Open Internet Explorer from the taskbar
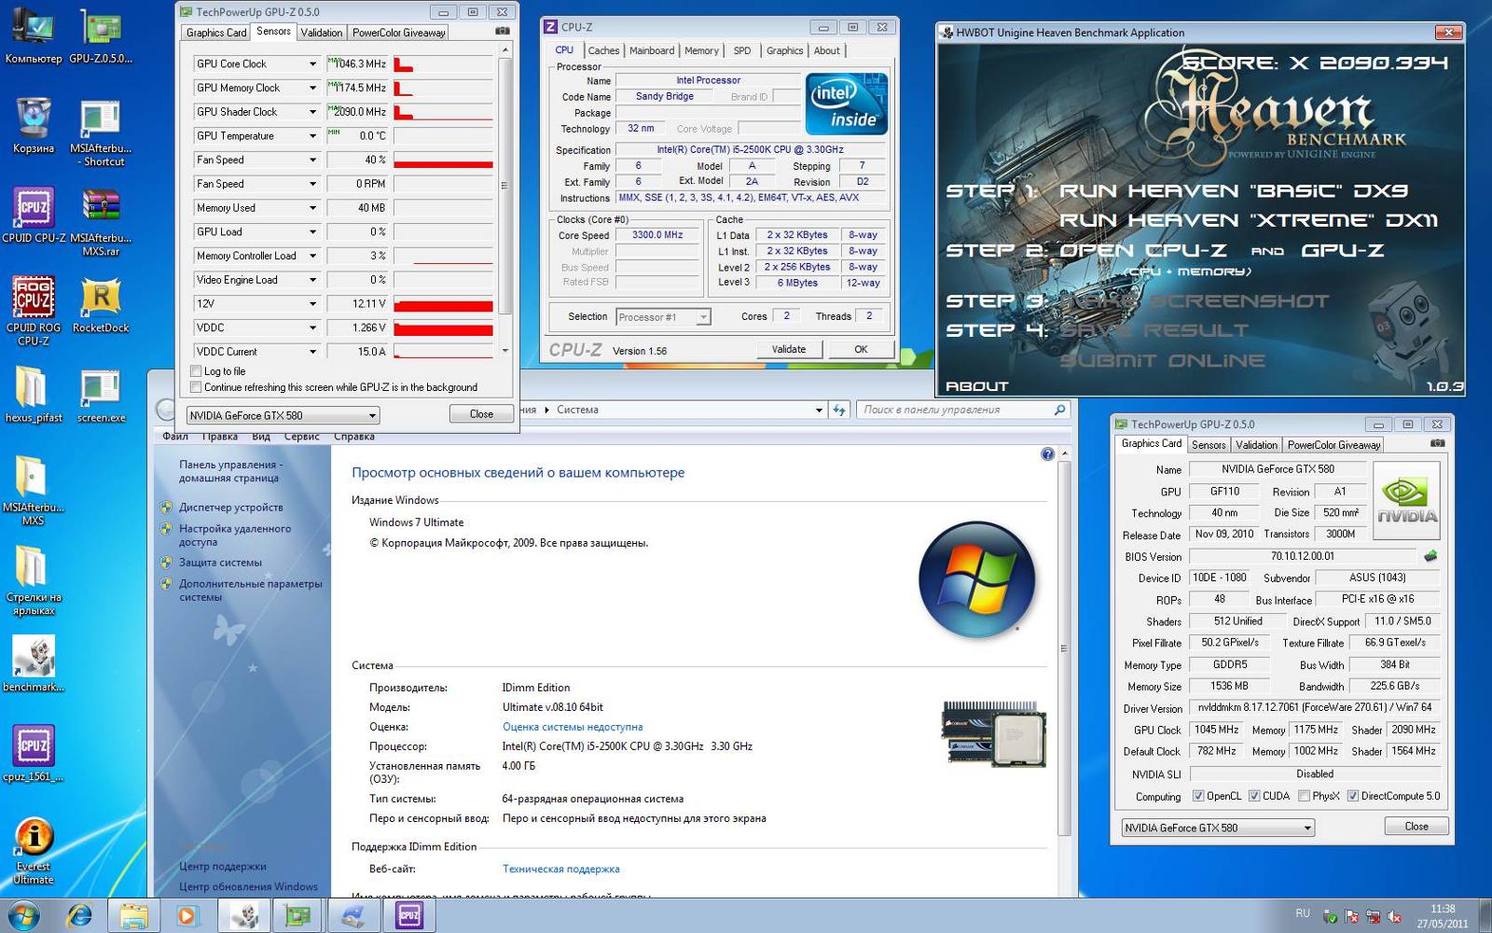 80,915
